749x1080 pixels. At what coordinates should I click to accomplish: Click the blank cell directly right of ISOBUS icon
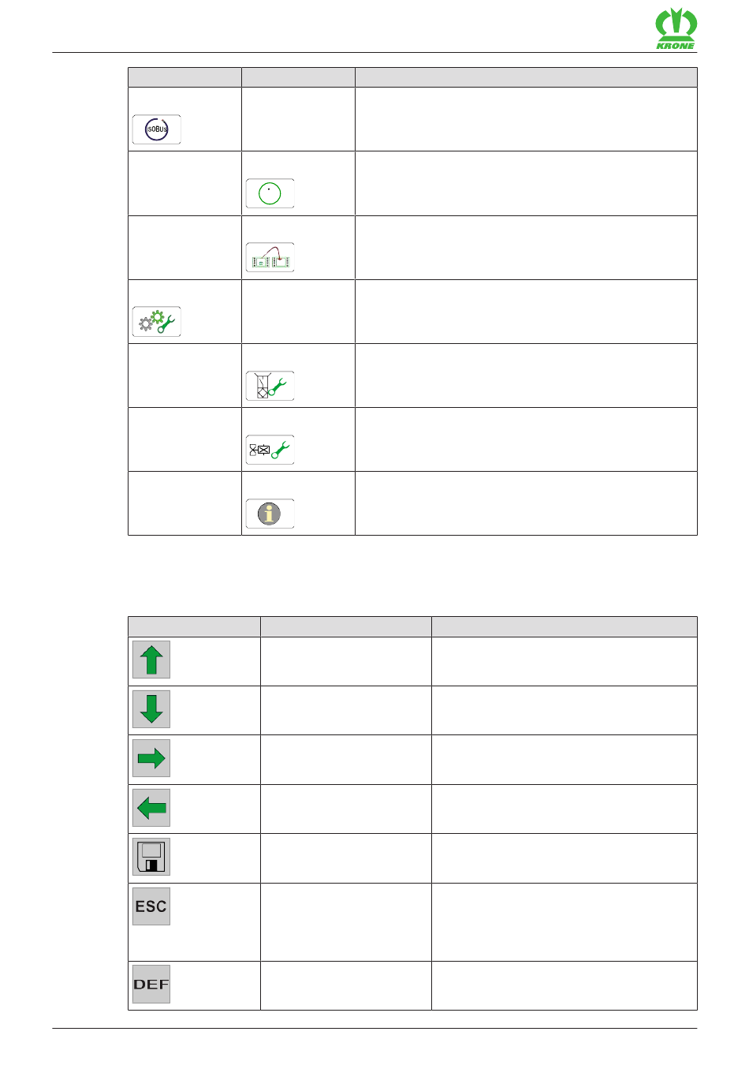(x=298, y=119)
